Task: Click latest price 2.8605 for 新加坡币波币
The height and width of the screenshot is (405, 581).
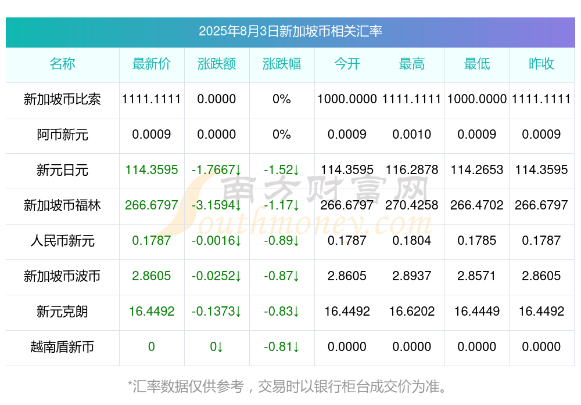Action: pos(152,276)
